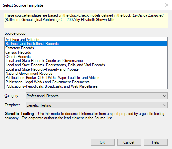Expand the Template combo box arrow
The image size is (172, 149).
click(165, 105)
